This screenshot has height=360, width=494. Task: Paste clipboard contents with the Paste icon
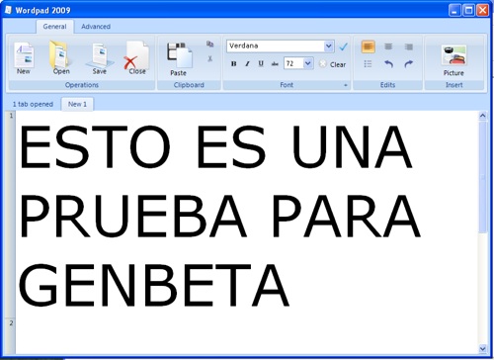coord(179,59)
